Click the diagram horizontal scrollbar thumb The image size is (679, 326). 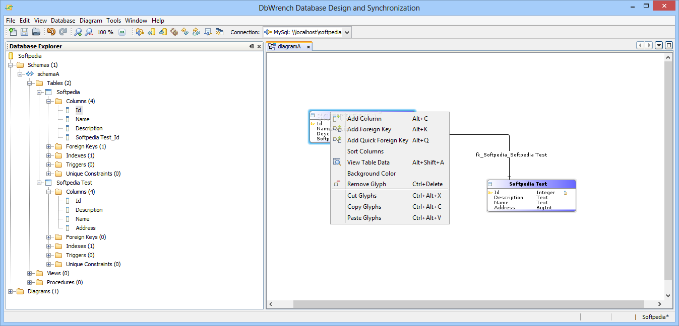point(469,304)
